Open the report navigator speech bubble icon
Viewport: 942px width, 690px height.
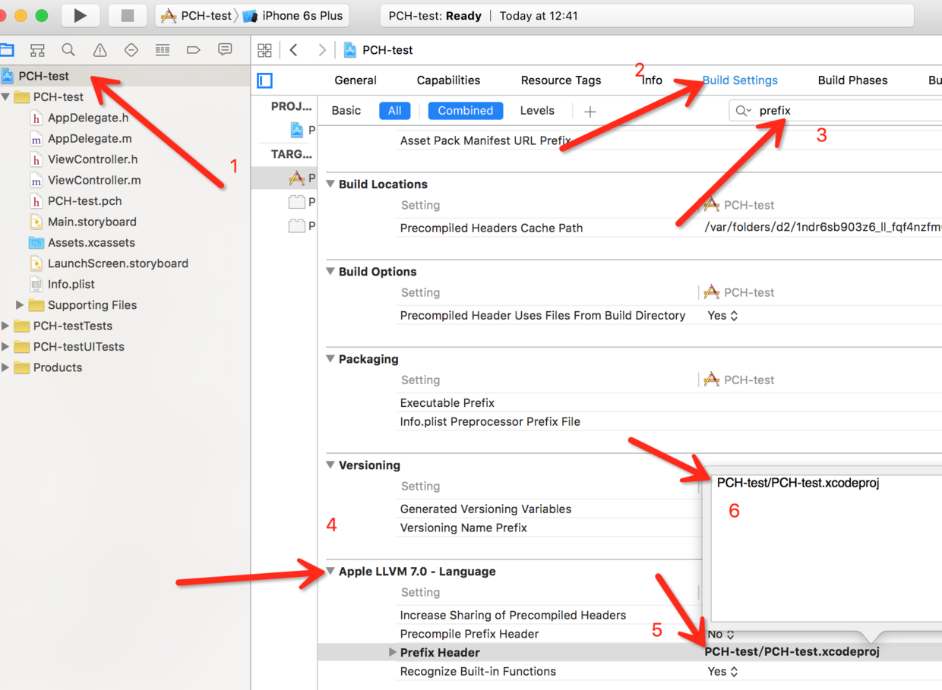point(225,50)
